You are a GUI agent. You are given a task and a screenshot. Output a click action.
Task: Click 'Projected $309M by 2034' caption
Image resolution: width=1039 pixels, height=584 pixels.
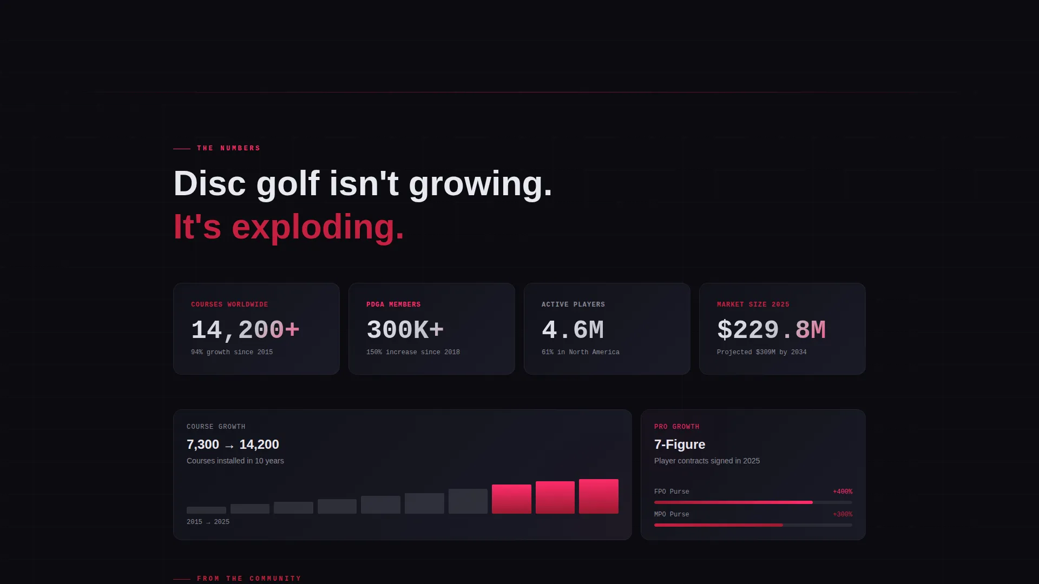(761, 352)
